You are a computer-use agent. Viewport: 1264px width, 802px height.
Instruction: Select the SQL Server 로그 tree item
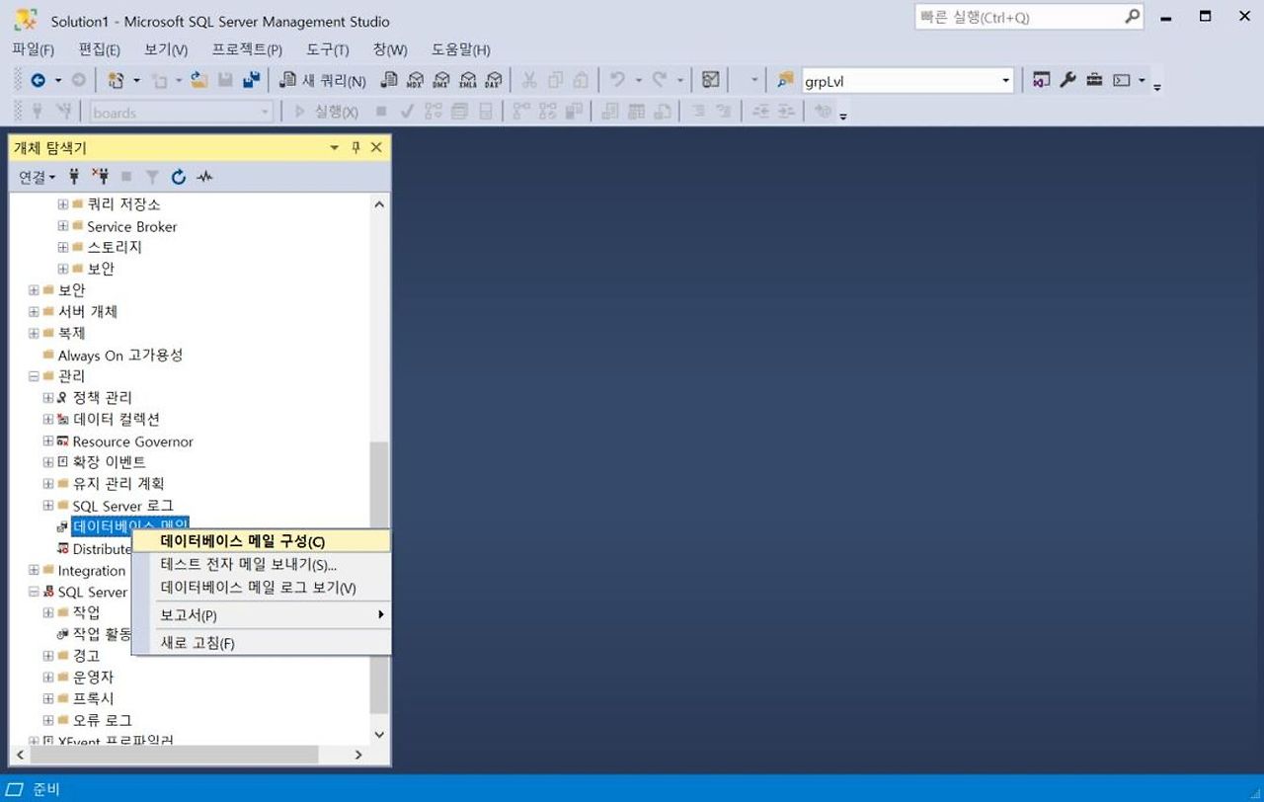[123, 506]
